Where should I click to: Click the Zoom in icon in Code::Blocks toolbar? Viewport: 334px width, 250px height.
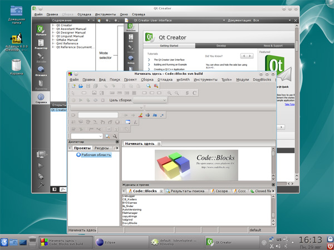169,93
